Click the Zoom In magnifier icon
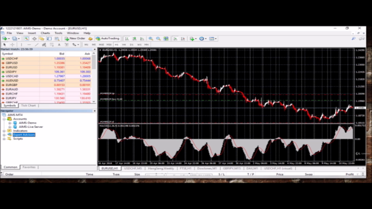372x209 pixels. click(x=151, y=39)
